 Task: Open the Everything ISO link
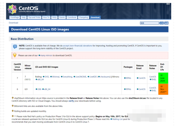tap(66, 77)
